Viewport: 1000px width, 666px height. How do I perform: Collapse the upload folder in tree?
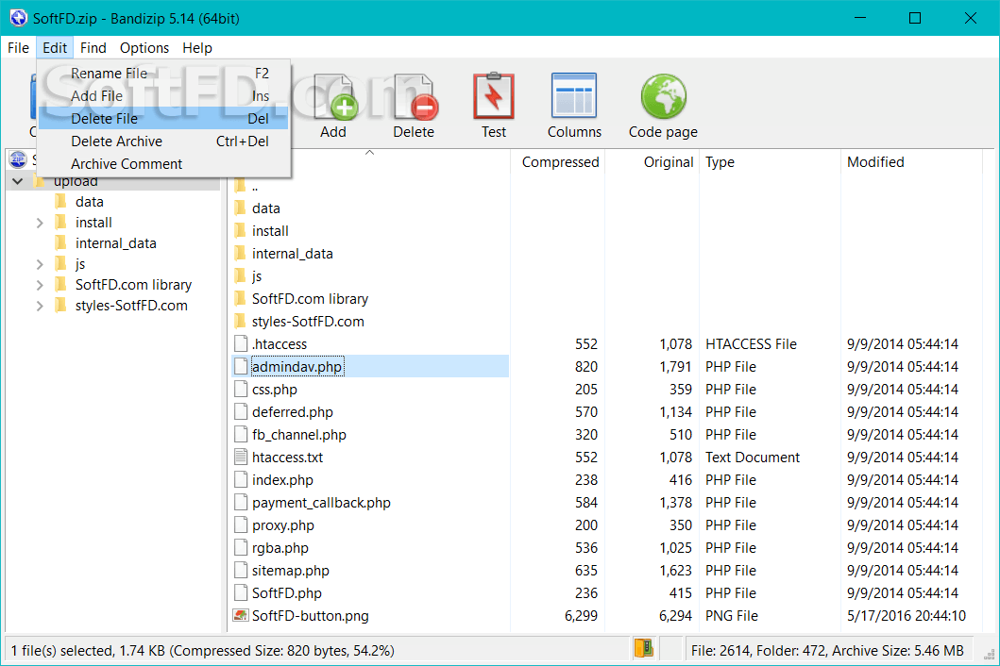click(18, 182)
